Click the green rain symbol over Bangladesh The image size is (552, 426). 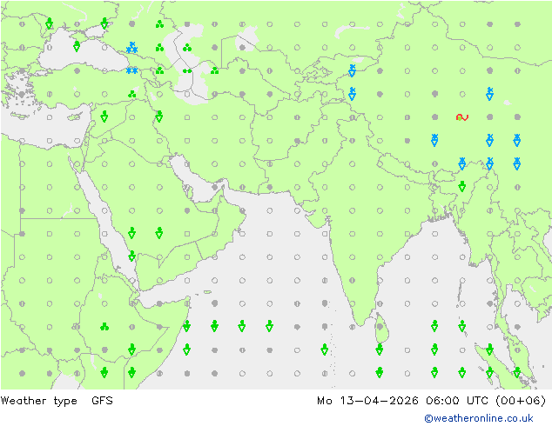462,186
